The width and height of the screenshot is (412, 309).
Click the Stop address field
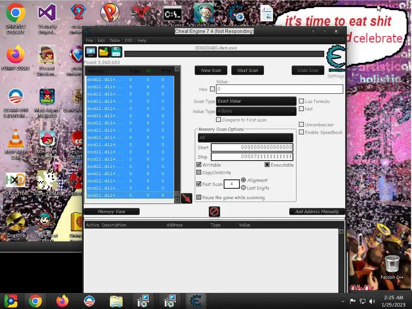[x=252, y=157]
